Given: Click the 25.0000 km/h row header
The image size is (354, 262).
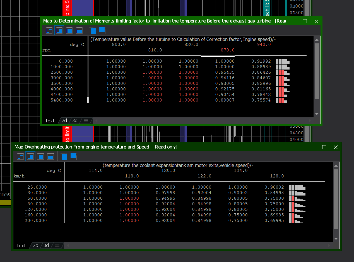Looking at the screenshot, I should [x=37, y=187].
